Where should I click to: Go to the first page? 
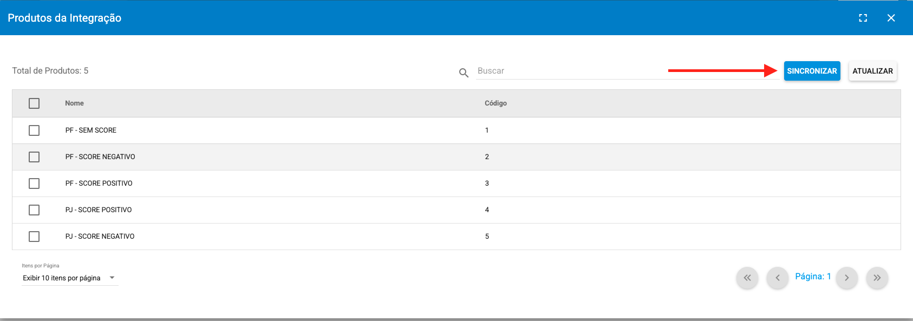coord(747,278)
